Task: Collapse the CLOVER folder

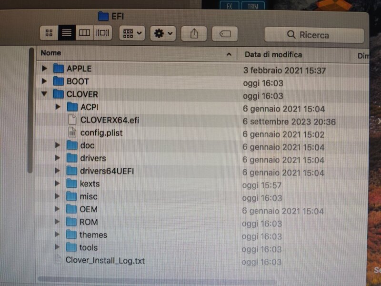Action: point(44,93)
